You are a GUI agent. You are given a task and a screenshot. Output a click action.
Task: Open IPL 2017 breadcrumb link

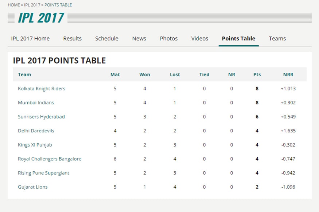(x=32, y=5)
